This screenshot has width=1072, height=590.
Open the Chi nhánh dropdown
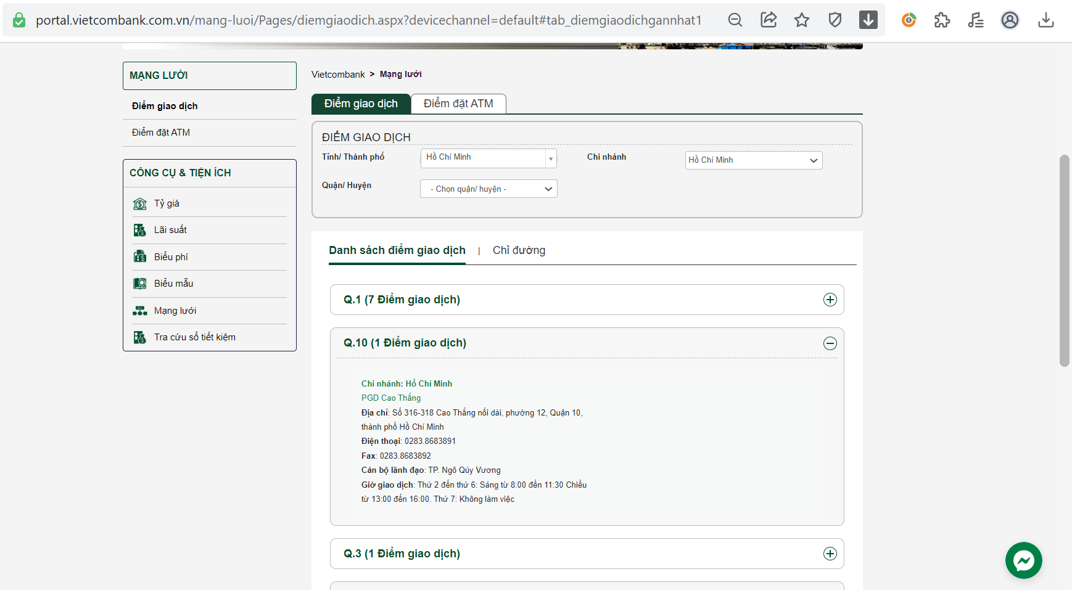pos(754,160)
